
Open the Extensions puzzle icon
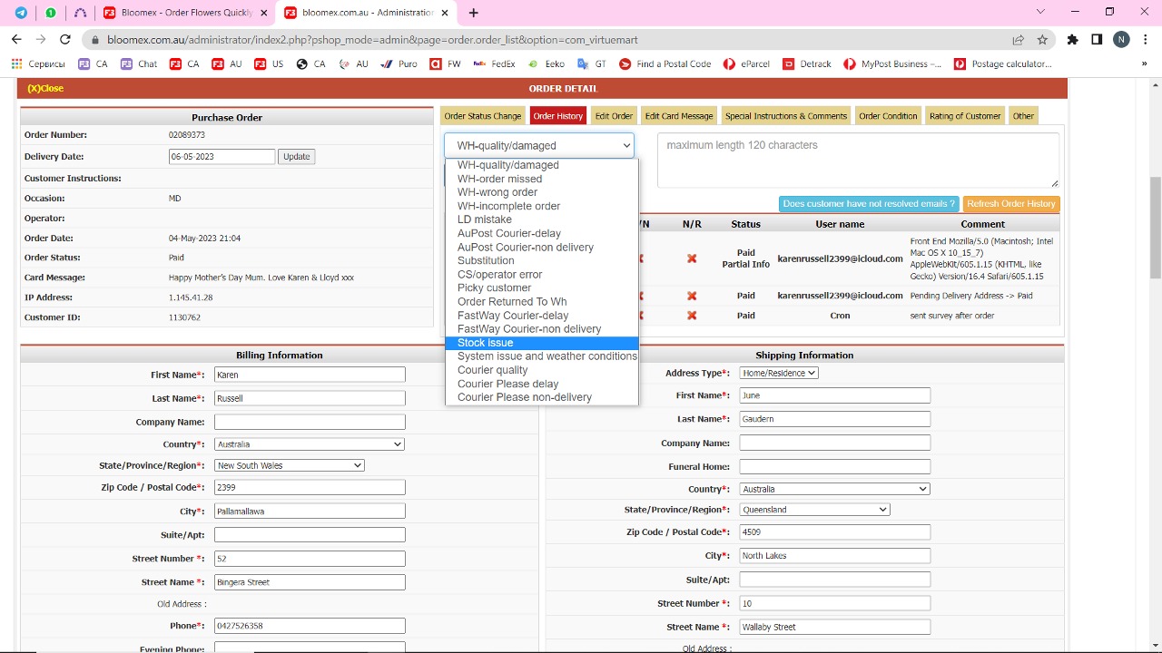point(1073,40)
